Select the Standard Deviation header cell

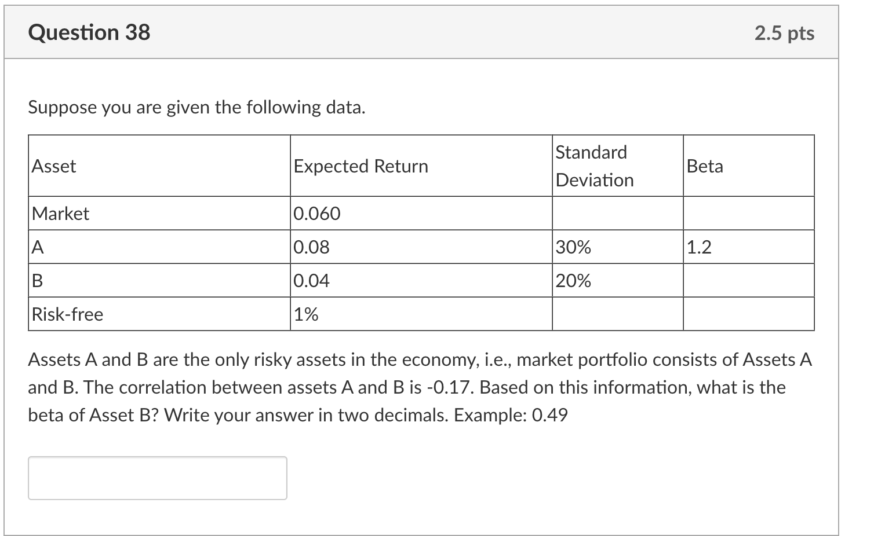(617, 166)
